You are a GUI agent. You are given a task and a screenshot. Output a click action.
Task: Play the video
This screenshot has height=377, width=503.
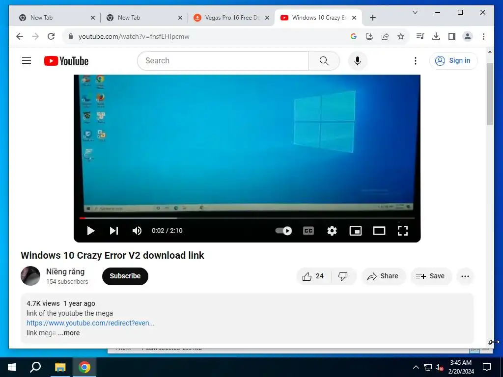[x=91, y=231]
